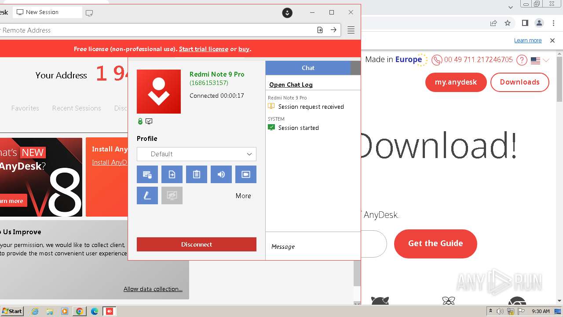
Task: Click Downloads button on website
Action: [519, 82]
